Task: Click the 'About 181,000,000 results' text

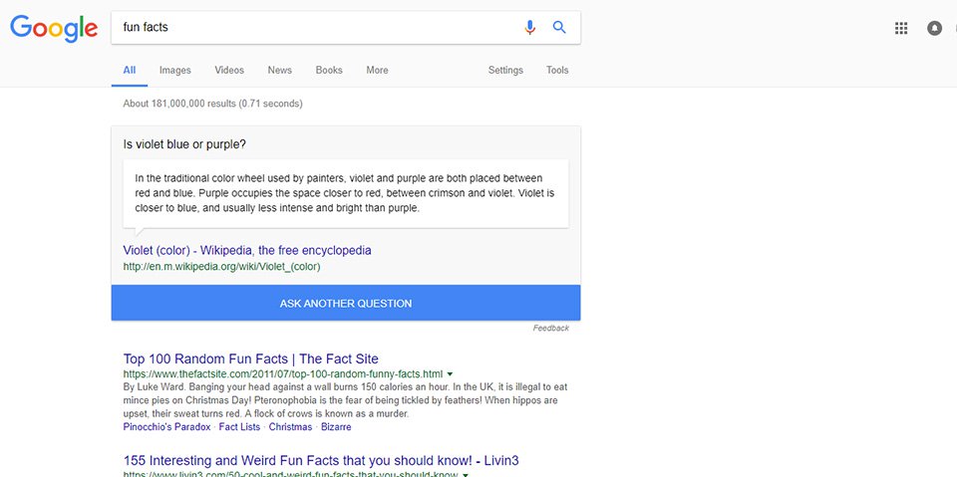Action: [212, 104]
